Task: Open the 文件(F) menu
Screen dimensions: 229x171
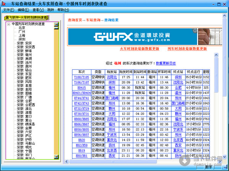Action: (9, 10)
